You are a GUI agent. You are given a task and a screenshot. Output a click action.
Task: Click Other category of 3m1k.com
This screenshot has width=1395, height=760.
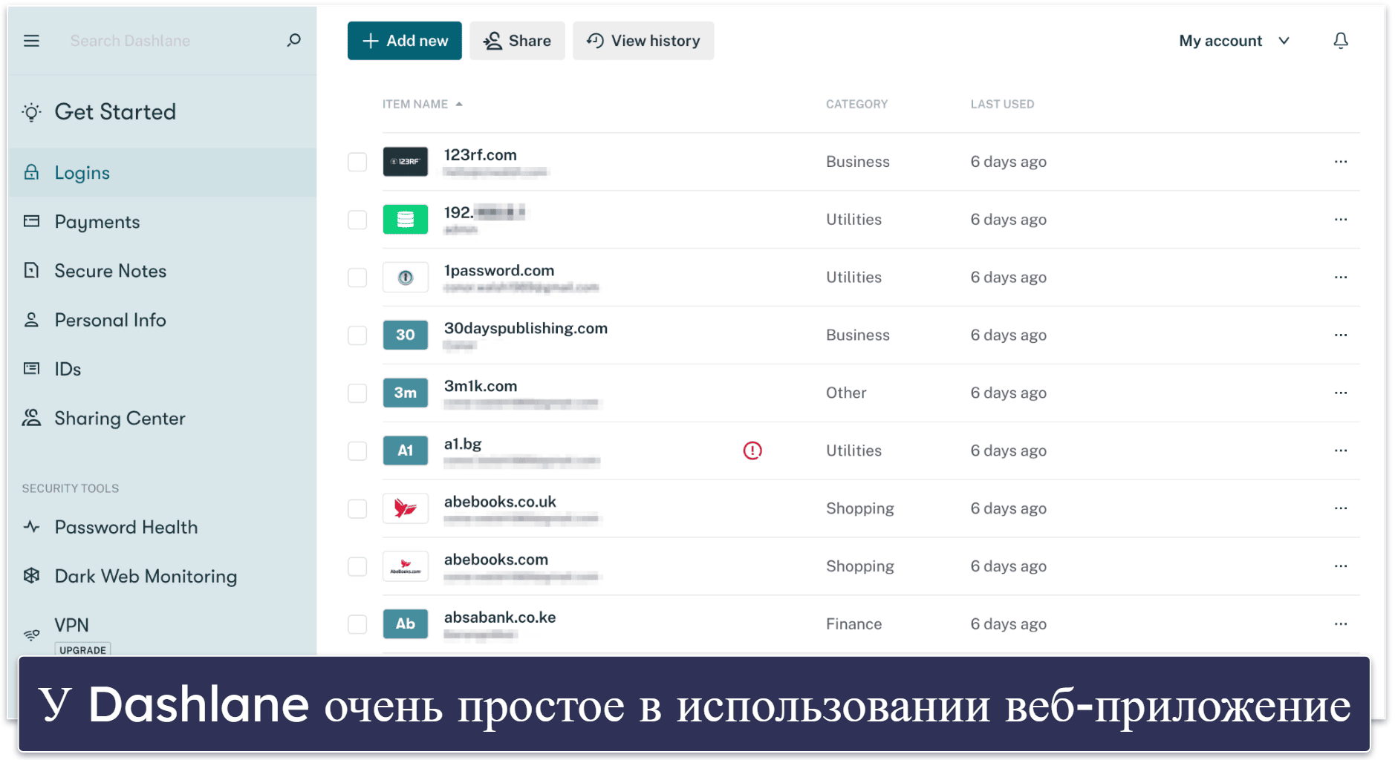coord(846,393)
